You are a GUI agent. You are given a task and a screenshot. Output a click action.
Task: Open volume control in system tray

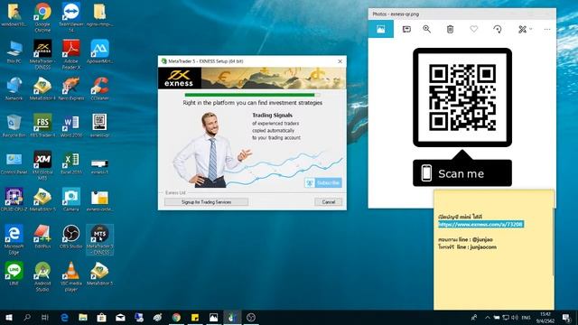coord(515,317)
